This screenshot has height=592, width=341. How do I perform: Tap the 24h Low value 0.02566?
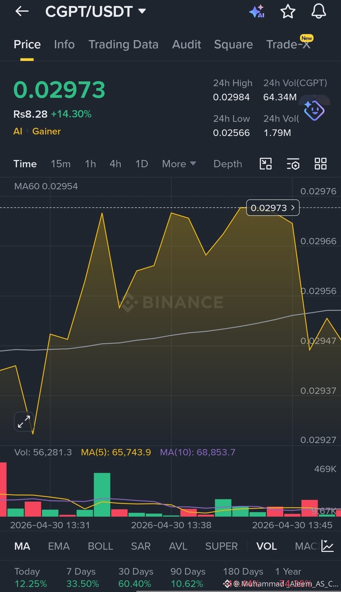(x=231, y=133)
